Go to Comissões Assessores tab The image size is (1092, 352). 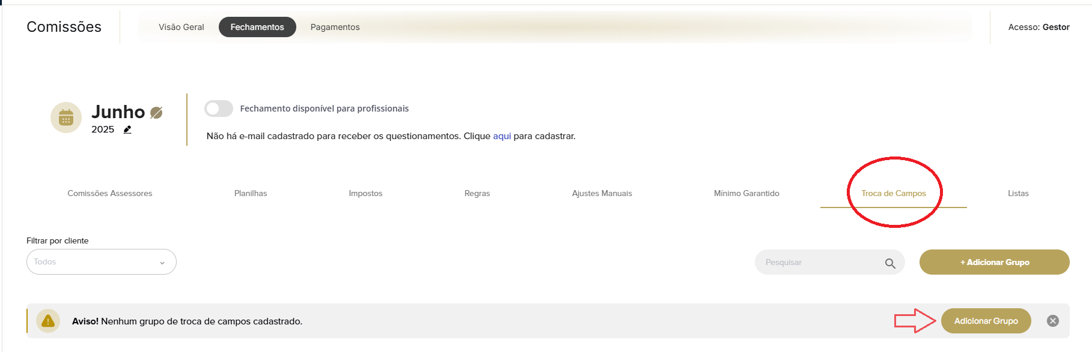110,193
